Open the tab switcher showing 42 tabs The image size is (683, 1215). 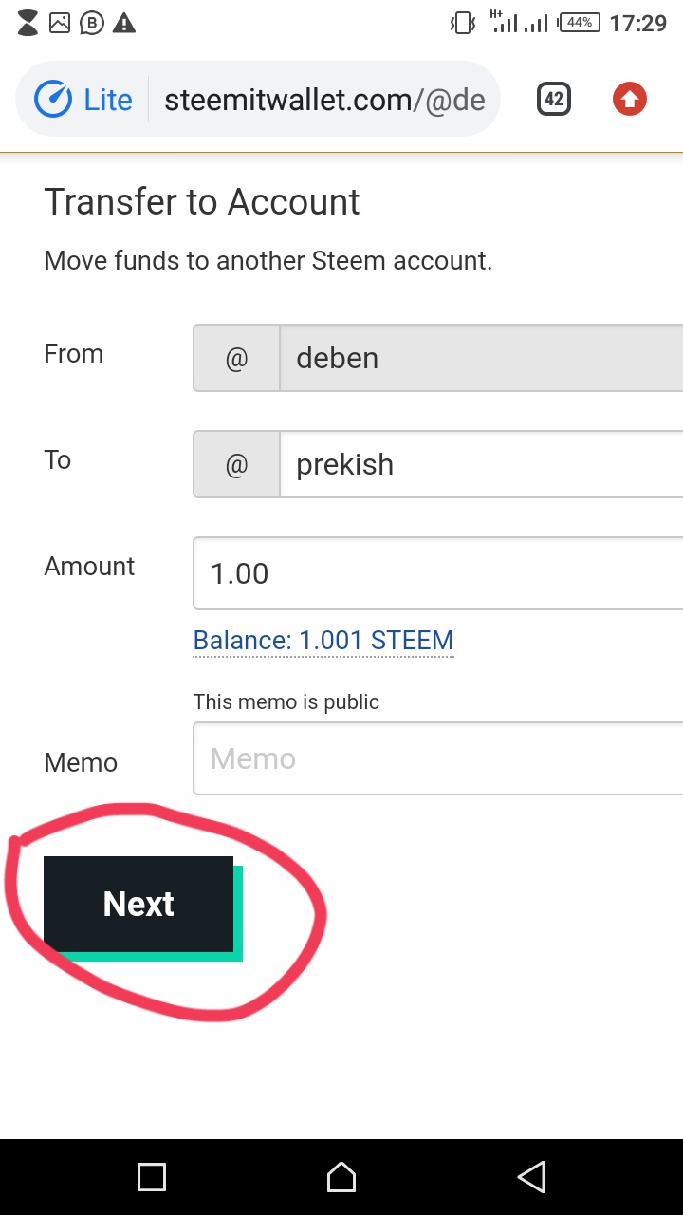point(554,99)
